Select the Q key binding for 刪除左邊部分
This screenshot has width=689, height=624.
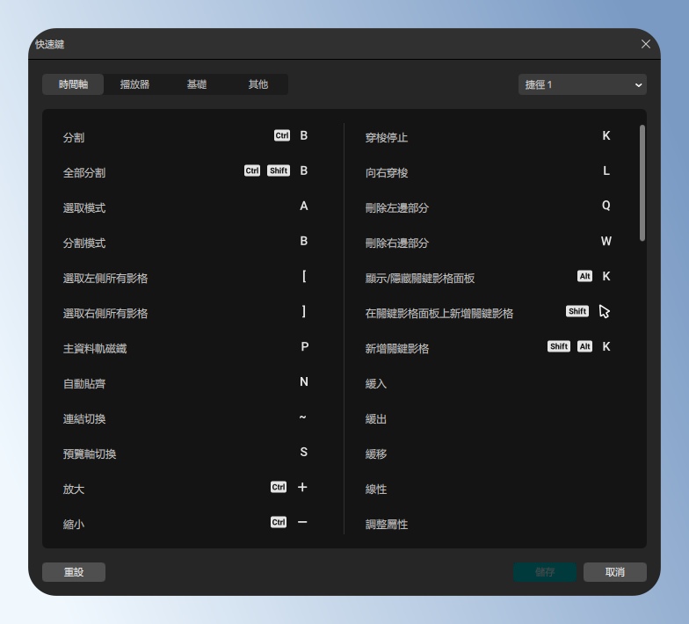tap(606, 207)
